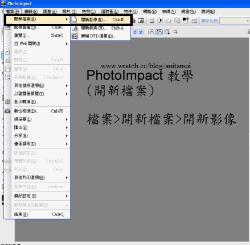250x245 pixels.
Task: Click the square with corner arrow icon
Action: tap(167, 32)
